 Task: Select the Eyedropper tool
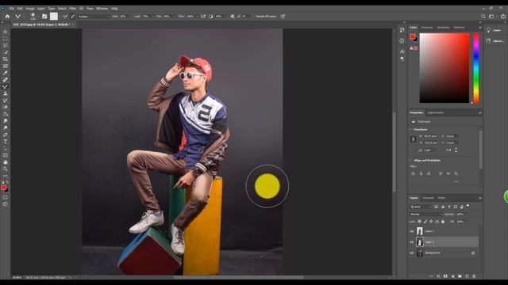(6, 73)
